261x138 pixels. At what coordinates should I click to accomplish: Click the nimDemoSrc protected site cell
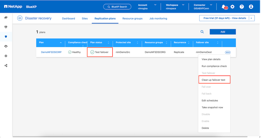pos(123,52)
